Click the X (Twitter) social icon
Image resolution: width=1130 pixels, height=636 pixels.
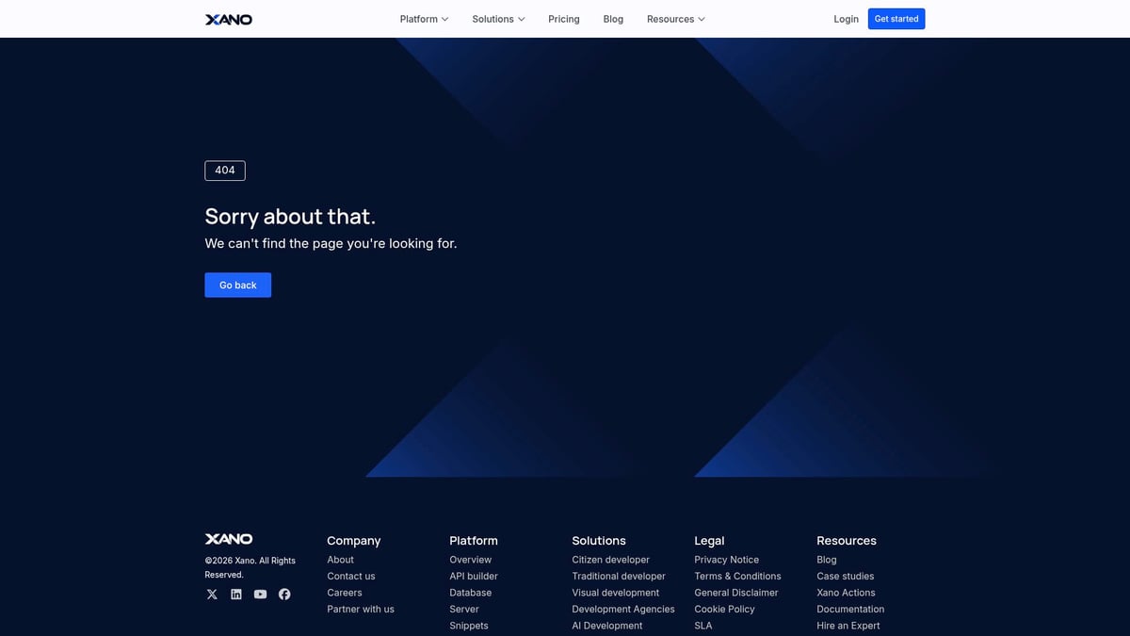click(x=212, y=594)
